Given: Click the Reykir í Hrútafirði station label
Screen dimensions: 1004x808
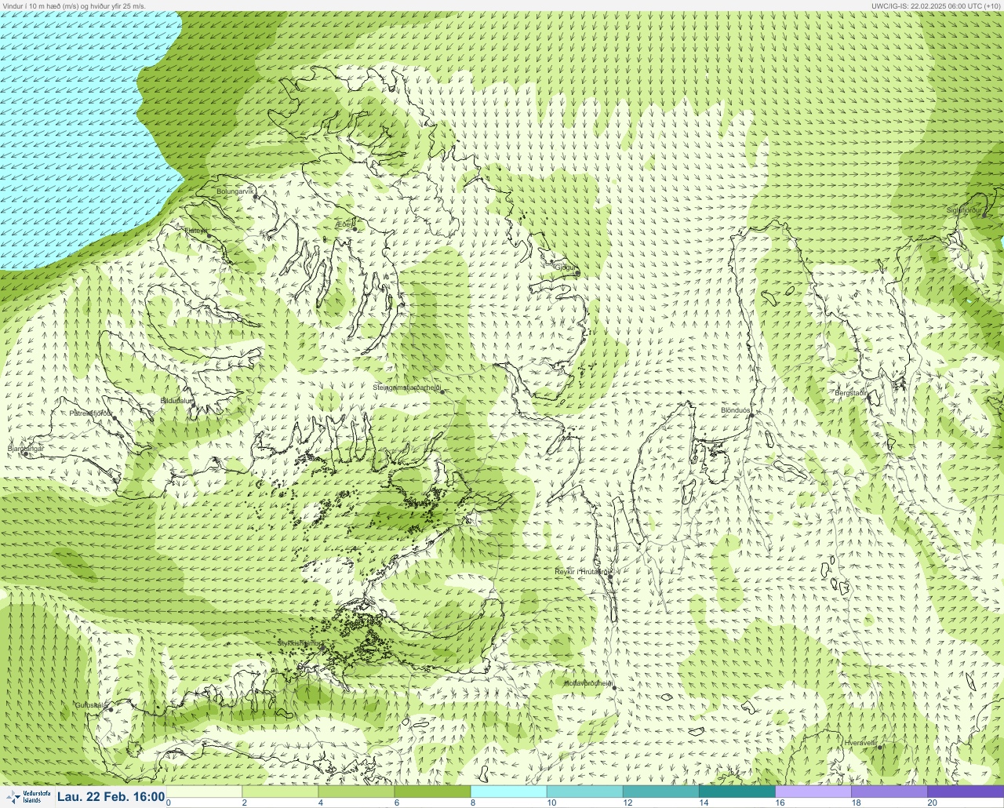Looking at the screenshot, I should coord(582,572).
